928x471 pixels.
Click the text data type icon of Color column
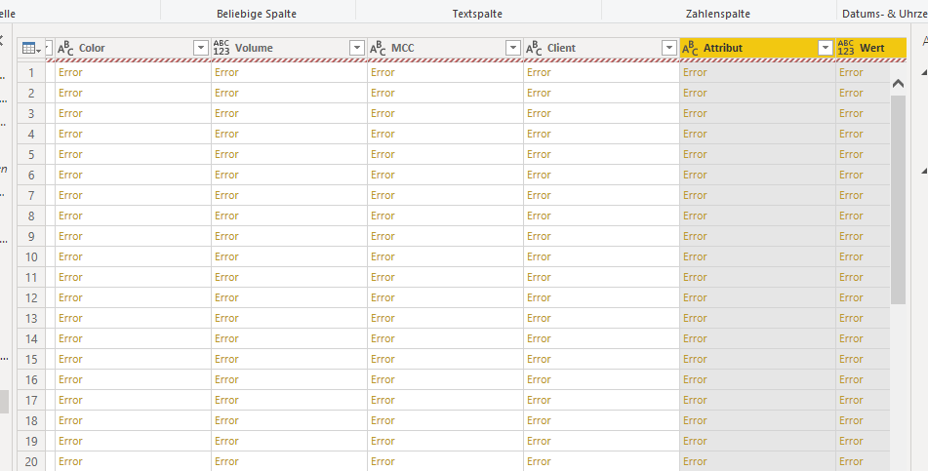[x=65, y=49]
